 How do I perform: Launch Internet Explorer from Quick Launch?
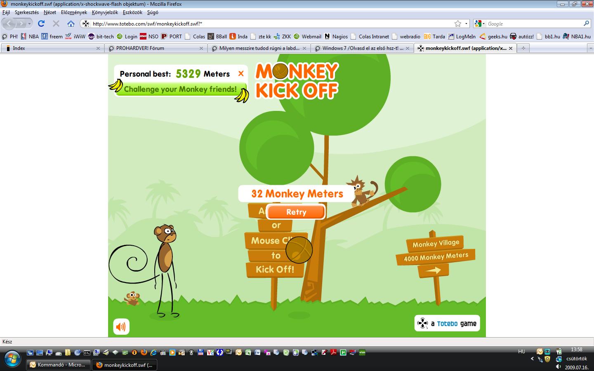coord(153,352)
